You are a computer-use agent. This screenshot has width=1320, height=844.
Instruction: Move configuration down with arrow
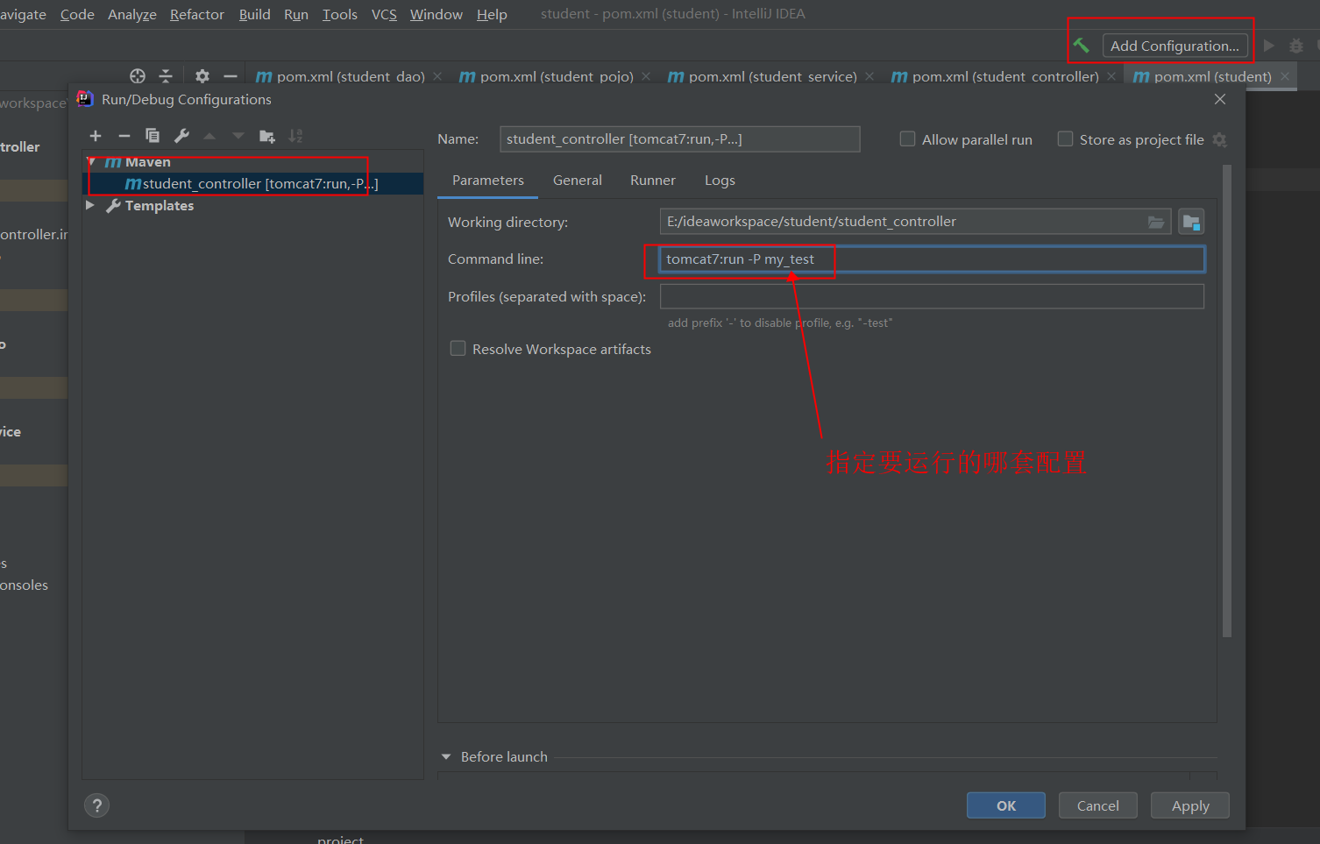tap(238, 136)
